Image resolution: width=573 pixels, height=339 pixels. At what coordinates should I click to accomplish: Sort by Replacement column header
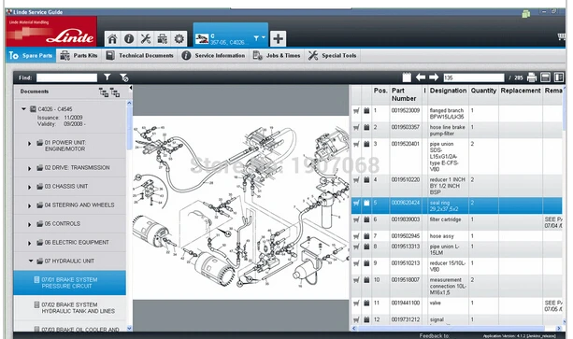coord(521,91)
